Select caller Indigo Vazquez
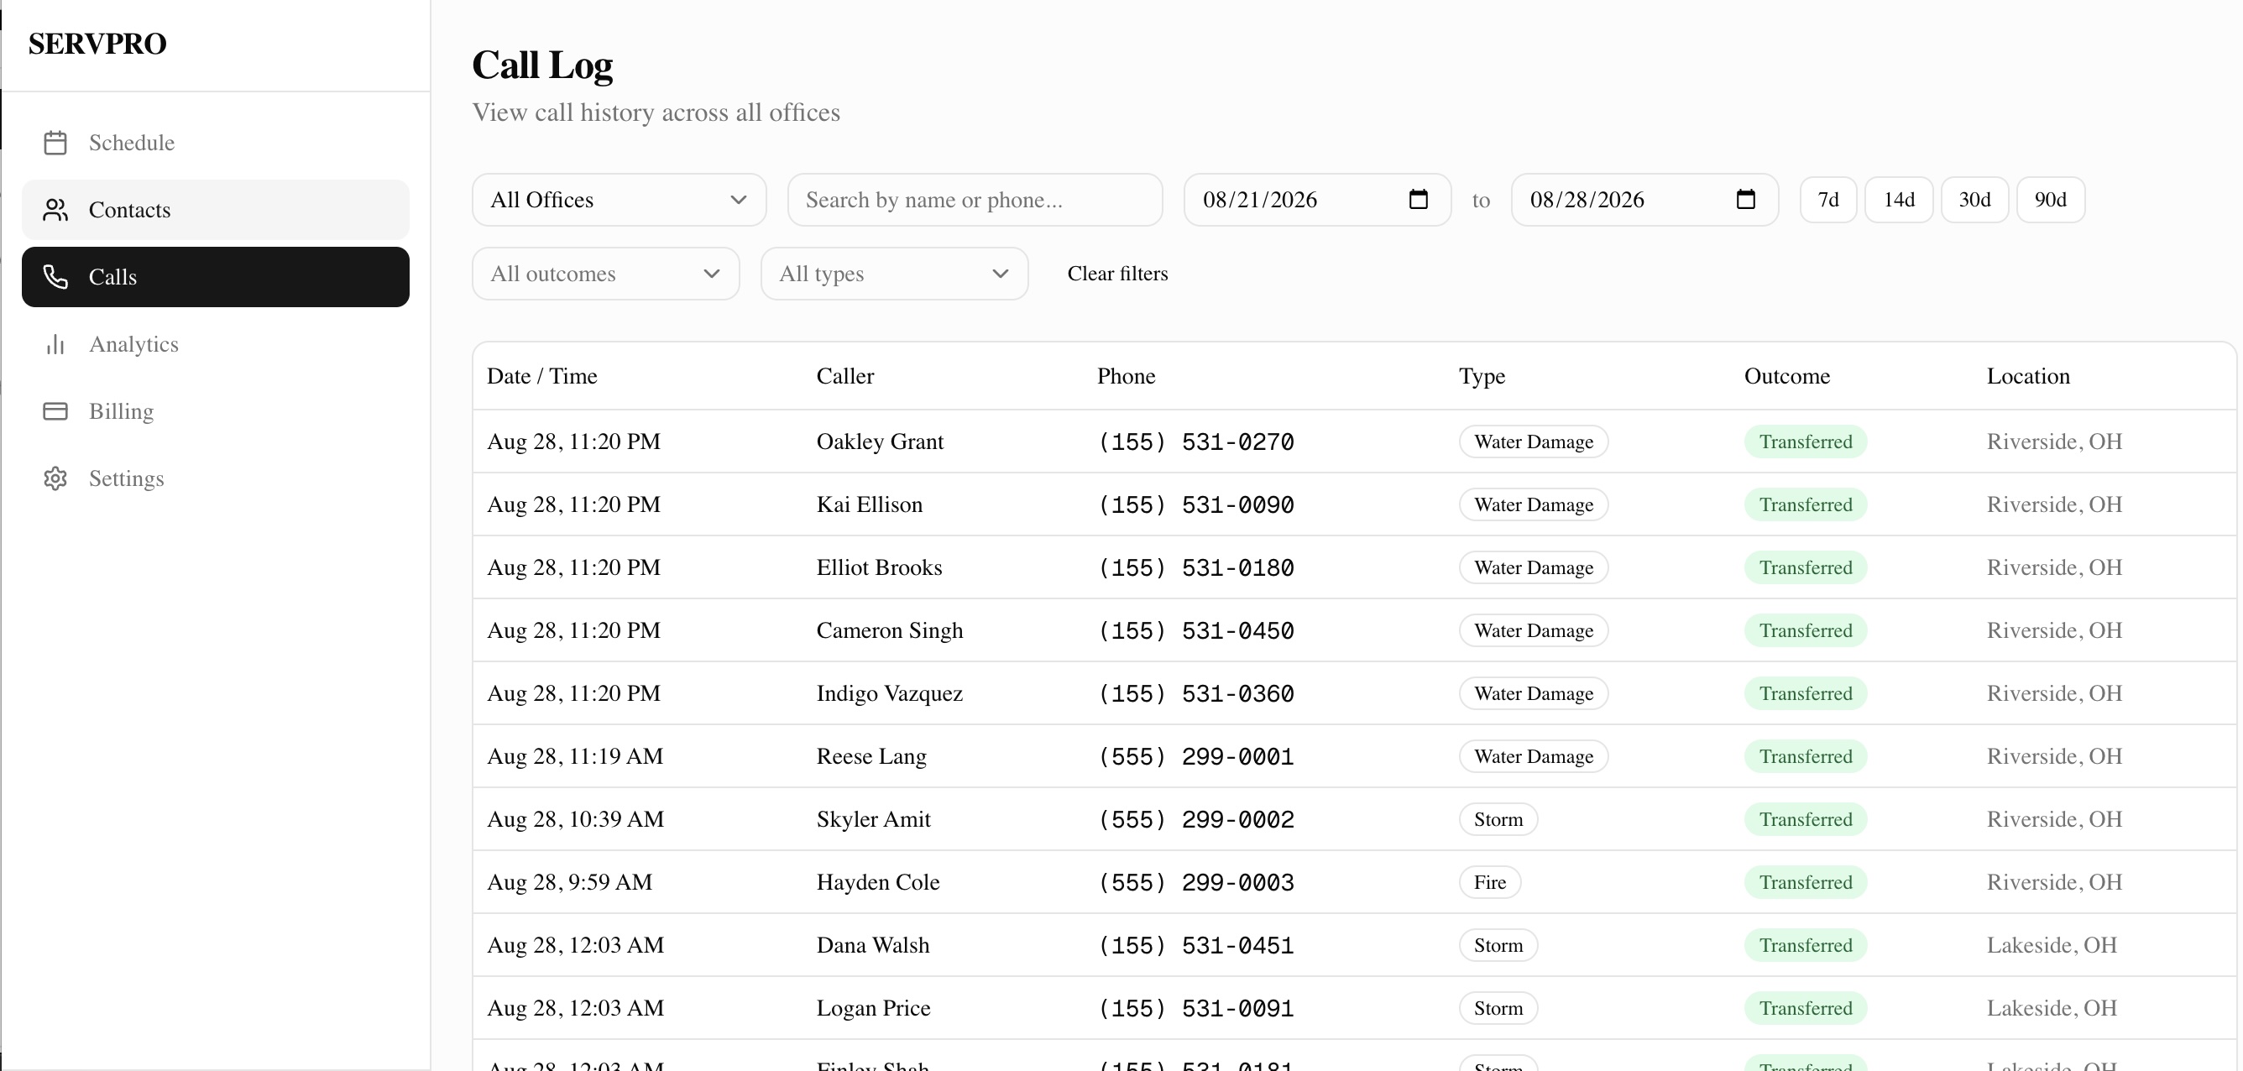2243x1071 pixels. [x=889, y=693]
